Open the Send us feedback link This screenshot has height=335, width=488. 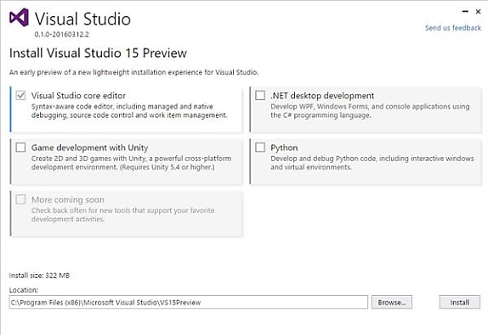click(x=453, y=28)
